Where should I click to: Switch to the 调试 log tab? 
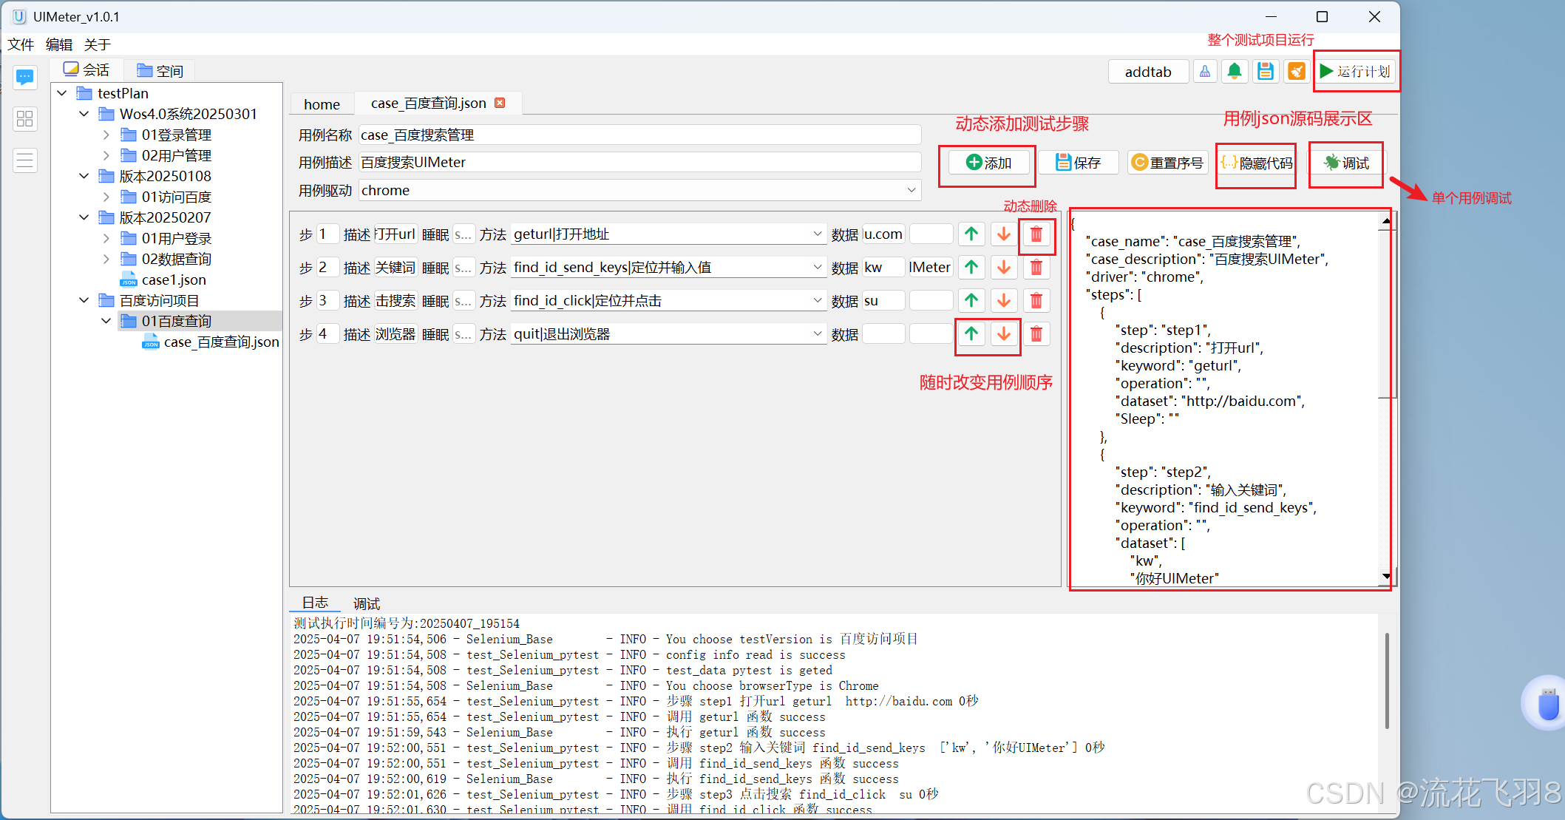(366, 603)
